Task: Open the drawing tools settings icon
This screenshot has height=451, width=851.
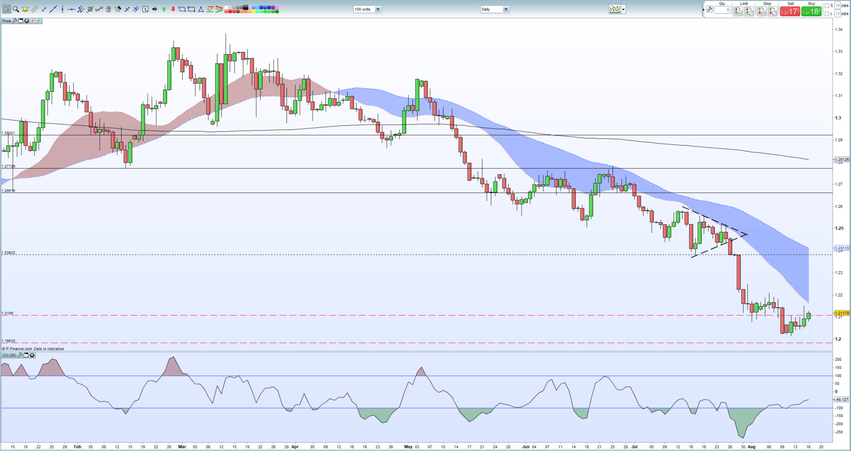Action: (118, 9)
